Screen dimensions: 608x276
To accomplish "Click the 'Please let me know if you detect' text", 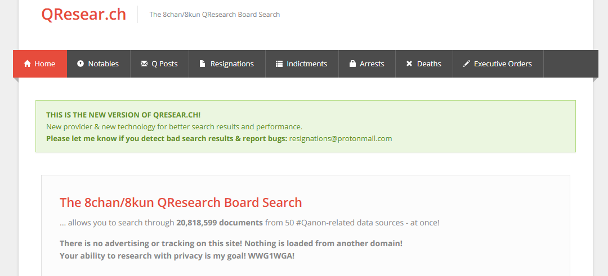I will (x=167, y=139).
